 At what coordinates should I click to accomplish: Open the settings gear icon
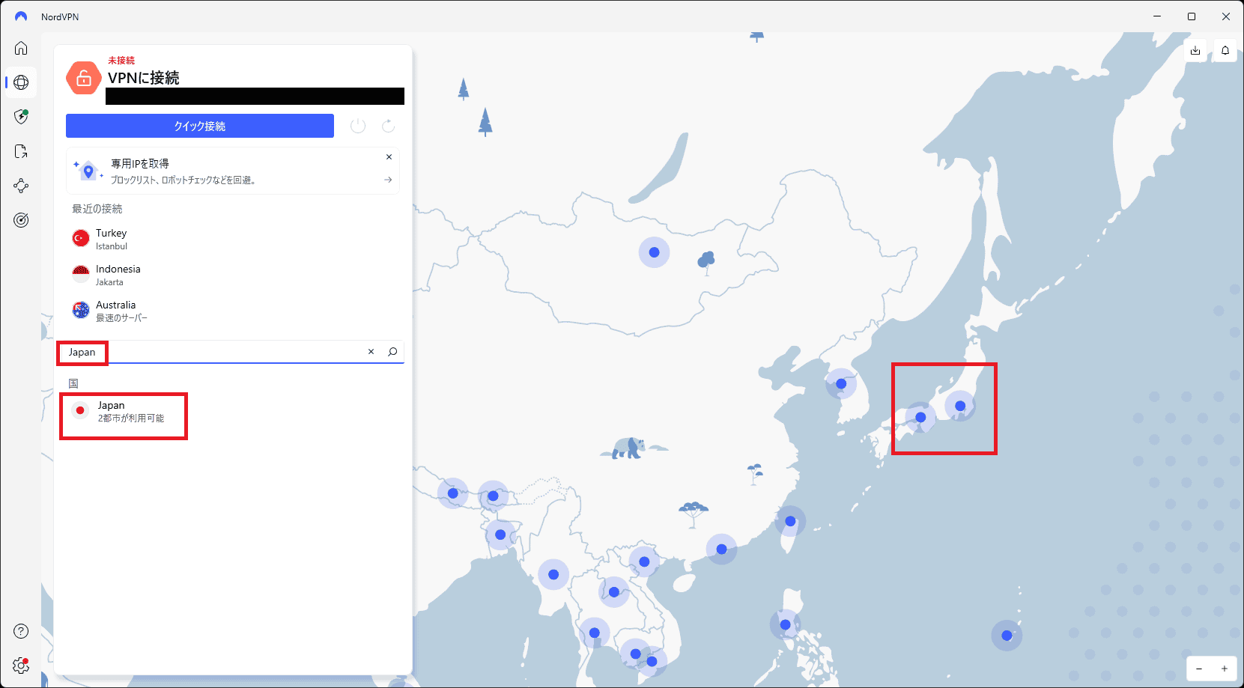(21, 665)
